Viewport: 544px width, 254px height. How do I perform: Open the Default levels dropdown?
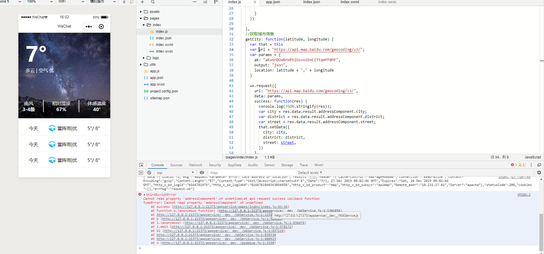tap(310, 172)
